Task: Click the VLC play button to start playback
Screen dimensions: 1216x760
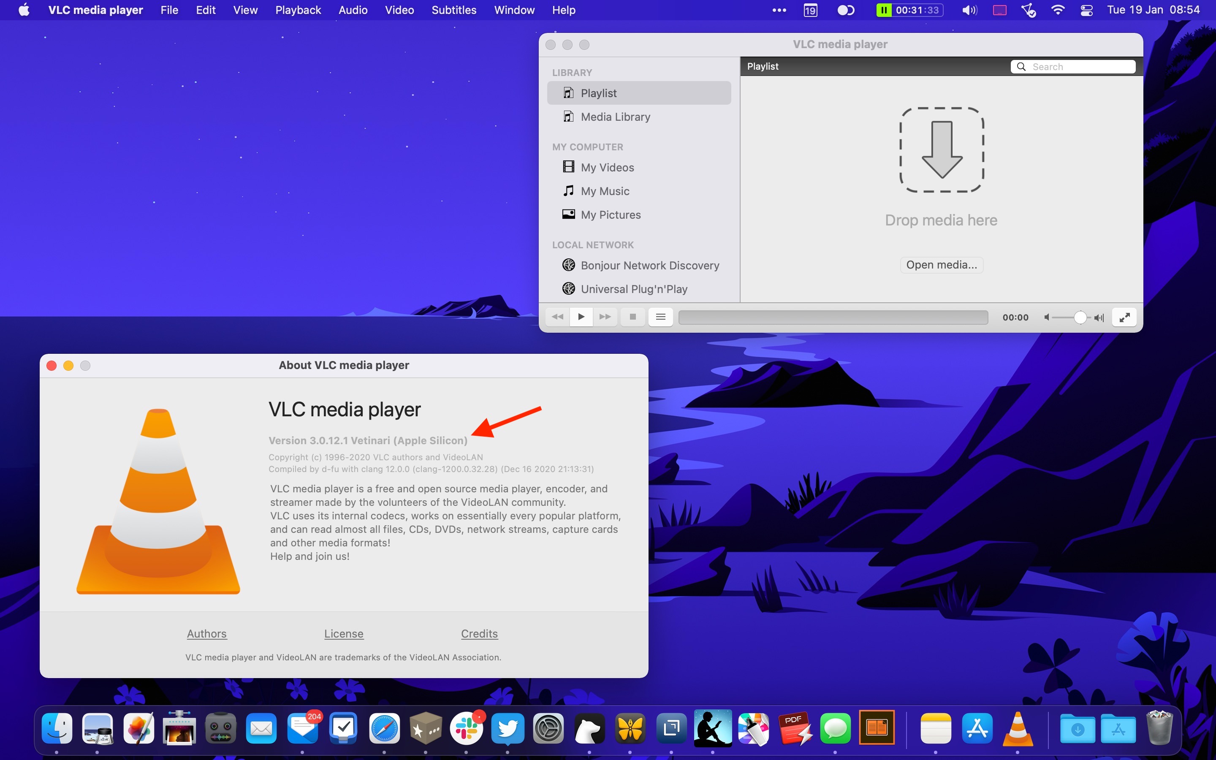Action: point(581,317)
